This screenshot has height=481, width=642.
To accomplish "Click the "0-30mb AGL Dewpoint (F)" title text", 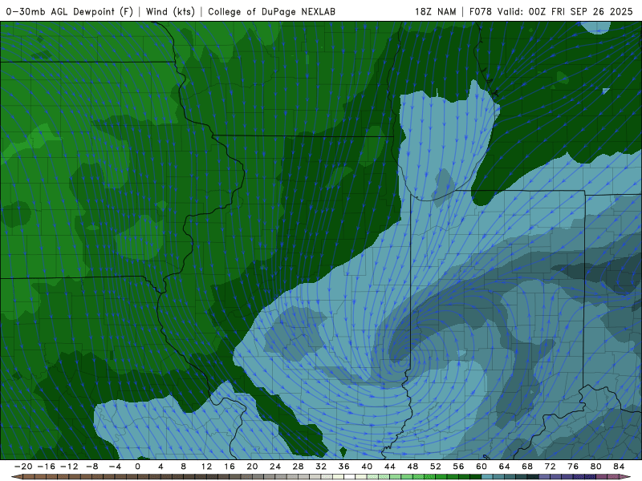I will point(70,11).
